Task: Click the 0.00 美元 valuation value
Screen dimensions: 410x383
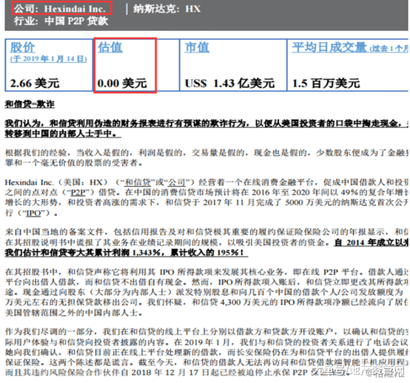Action: pos(122,84)
